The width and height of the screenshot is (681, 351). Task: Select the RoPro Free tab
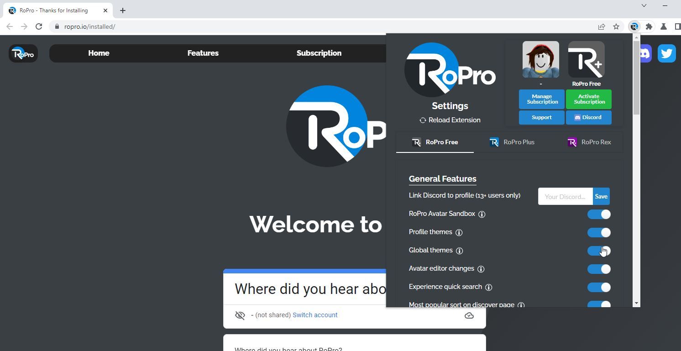click(x=435, y=142)
